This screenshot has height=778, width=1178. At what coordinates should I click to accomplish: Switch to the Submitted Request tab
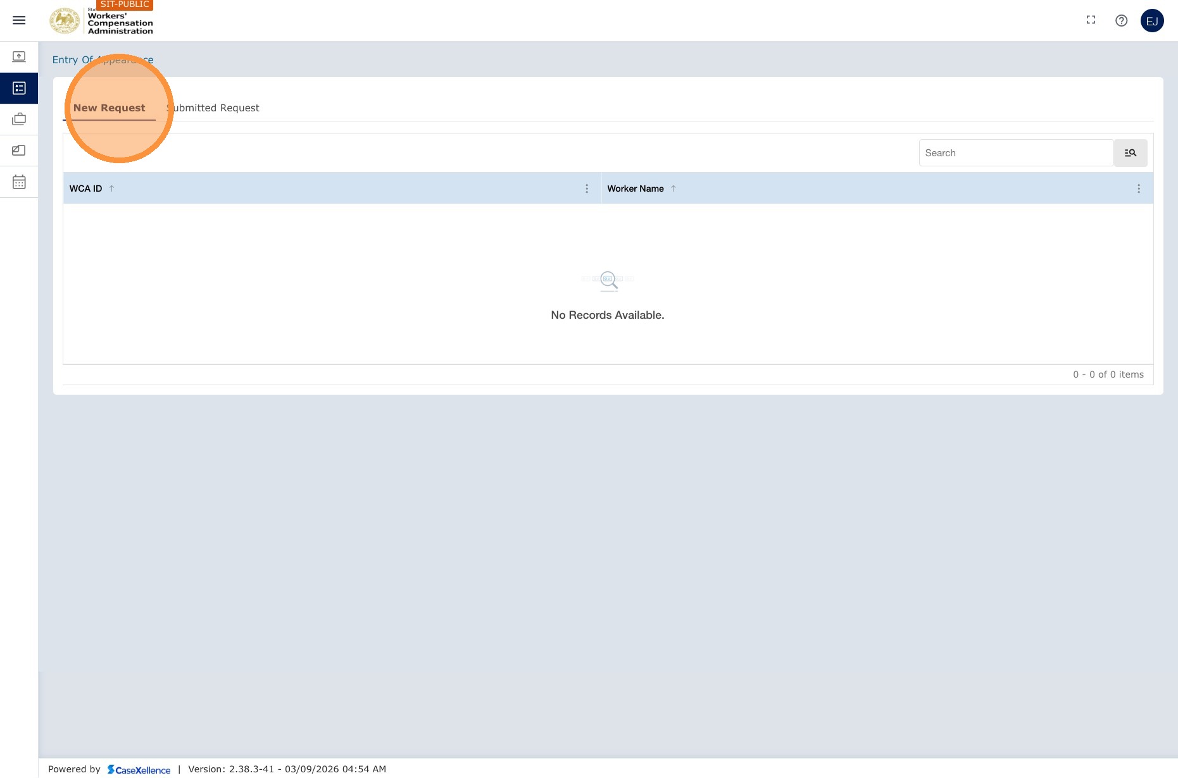point(213,108)
